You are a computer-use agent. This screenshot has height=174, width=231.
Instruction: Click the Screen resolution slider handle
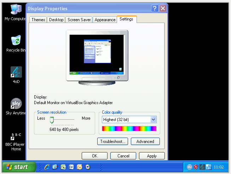[x=52, y=120]
